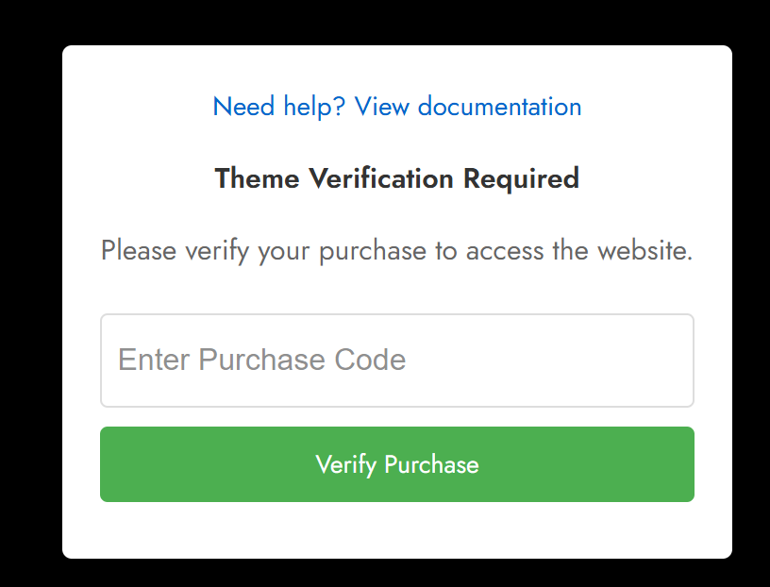Click the green Verify Purchase button
Image resolution: width=770 pixels, height=587 pixels.
click(396, 464)
